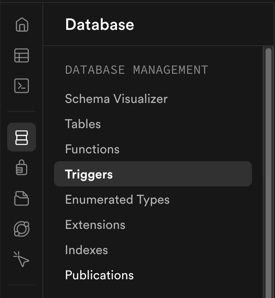The image size is (275, 298).
Task: Go to Publications
Action: pos(99,275)
